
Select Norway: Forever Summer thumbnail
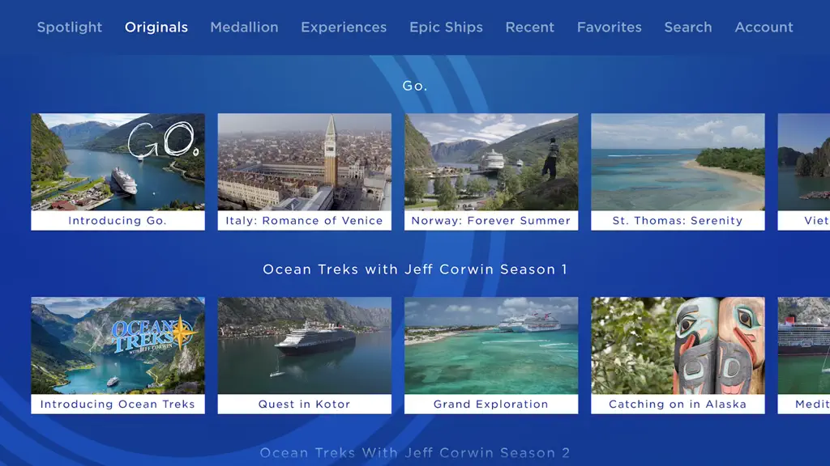(491, 162)
